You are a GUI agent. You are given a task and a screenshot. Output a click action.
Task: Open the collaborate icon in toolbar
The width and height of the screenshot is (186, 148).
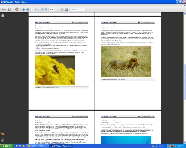(x=17, y=9)
